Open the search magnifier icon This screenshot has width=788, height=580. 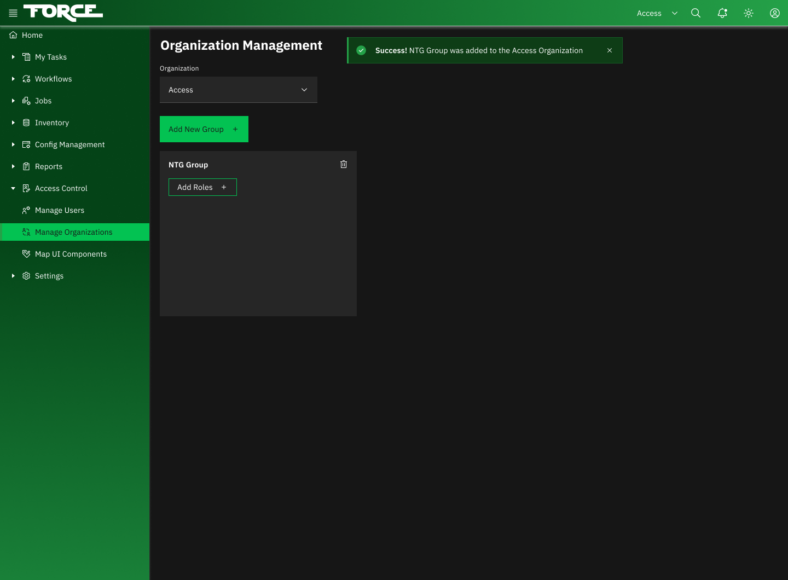click(696, 13)
